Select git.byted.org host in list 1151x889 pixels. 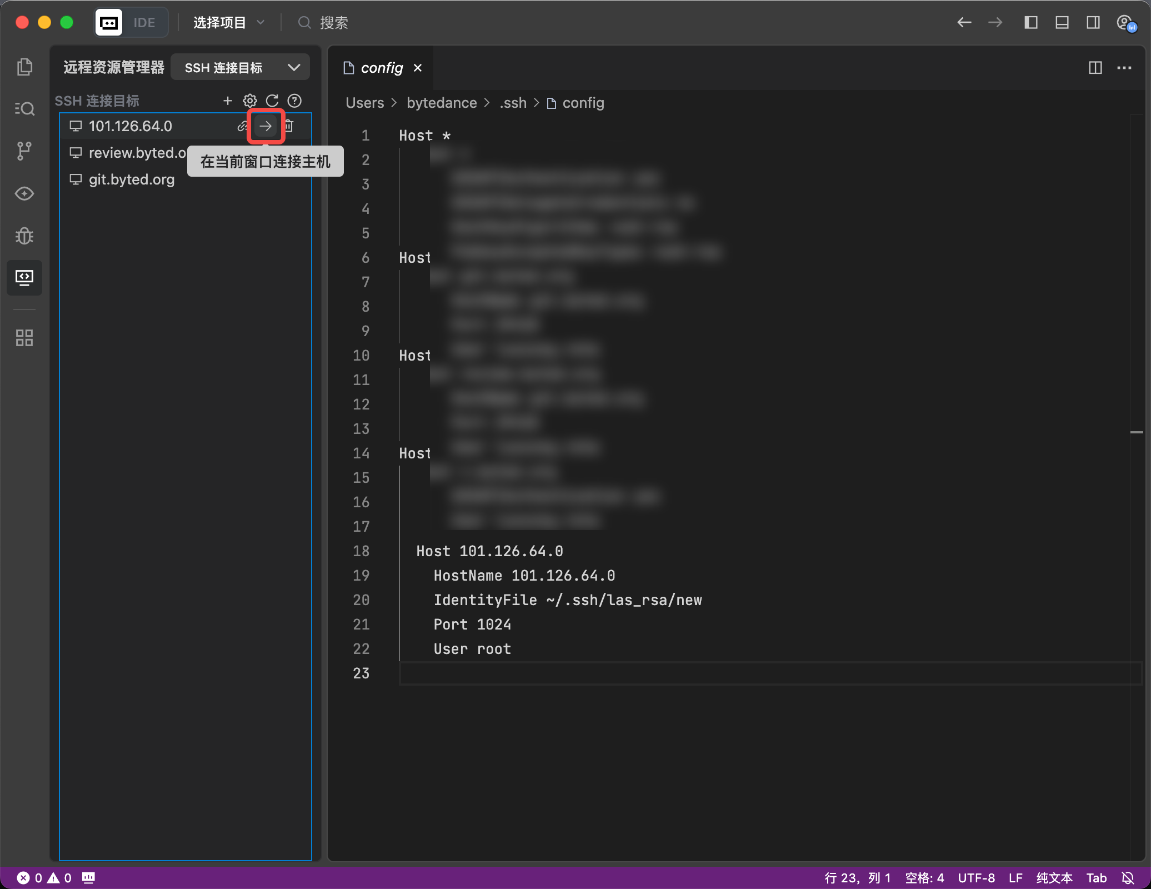(x=132, y=179)
